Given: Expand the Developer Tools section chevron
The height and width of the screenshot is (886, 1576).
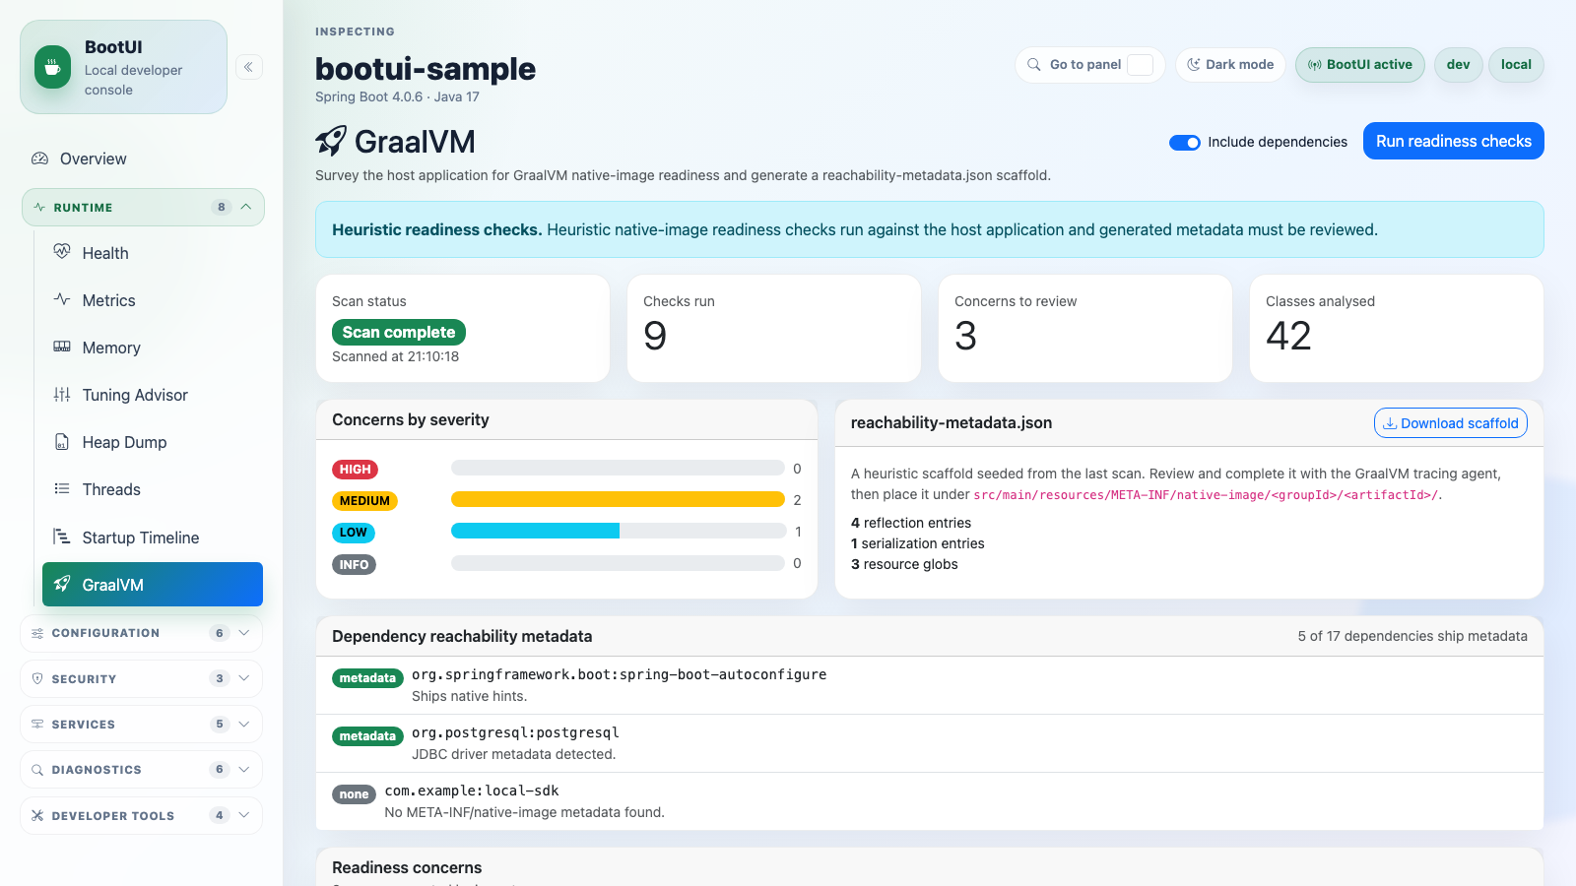Looking at the screenshot, I should click(x=244, y=815).
